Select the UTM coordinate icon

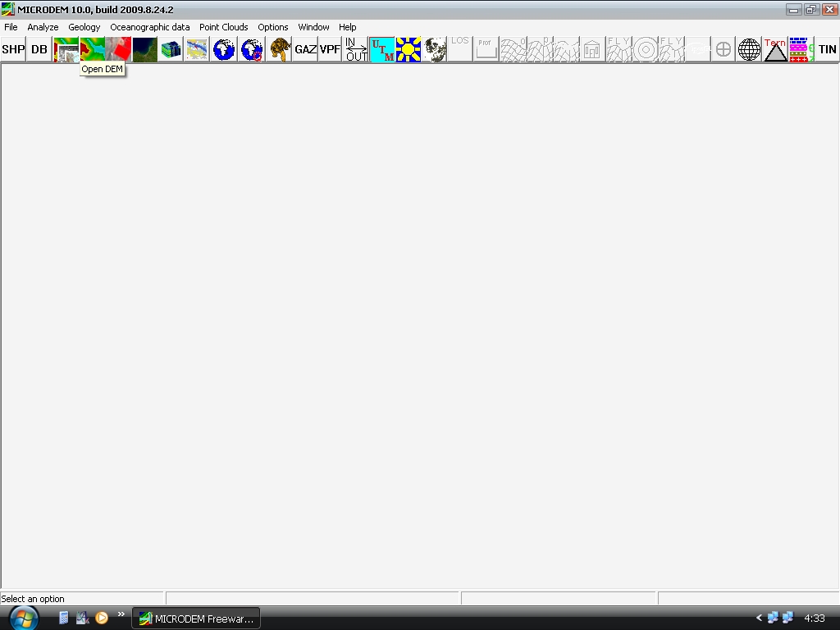click(382, 49)
